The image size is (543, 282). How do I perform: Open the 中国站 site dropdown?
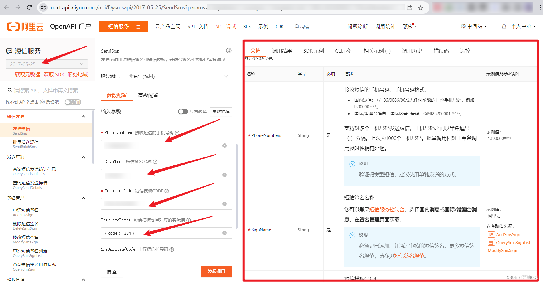pos(474,26)
